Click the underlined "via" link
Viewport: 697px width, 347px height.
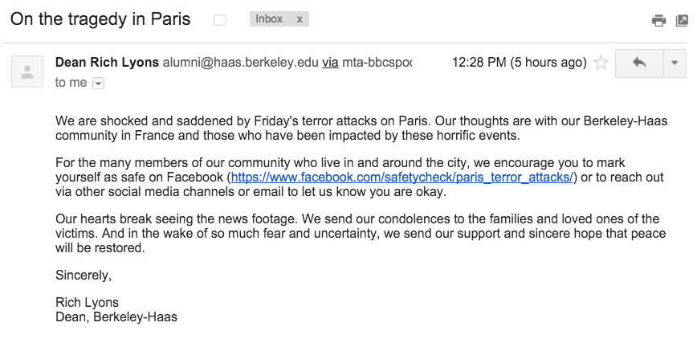pos(330,63)
